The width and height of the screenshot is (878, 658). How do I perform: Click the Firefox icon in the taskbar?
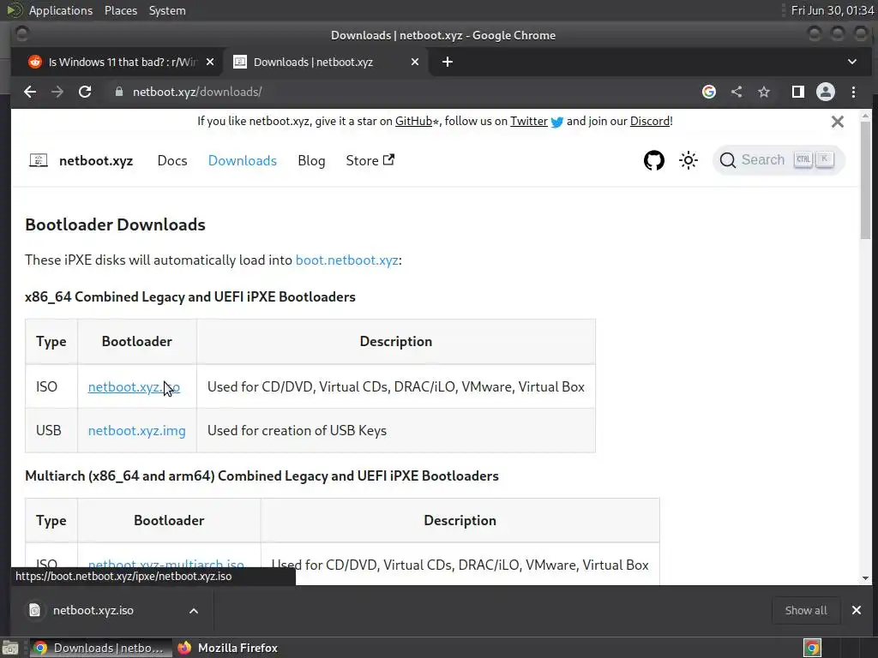pyautogui.click(x=184, y=648)
